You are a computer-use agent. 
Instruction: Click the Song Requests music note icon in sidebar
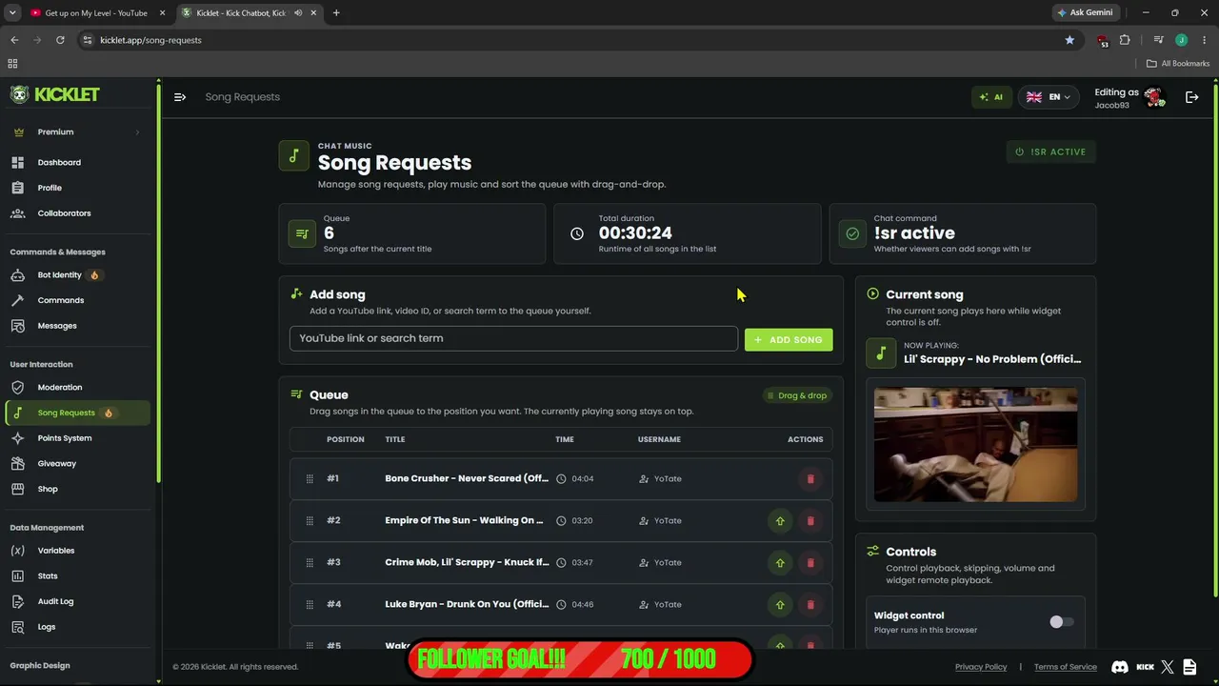(17, 413)
